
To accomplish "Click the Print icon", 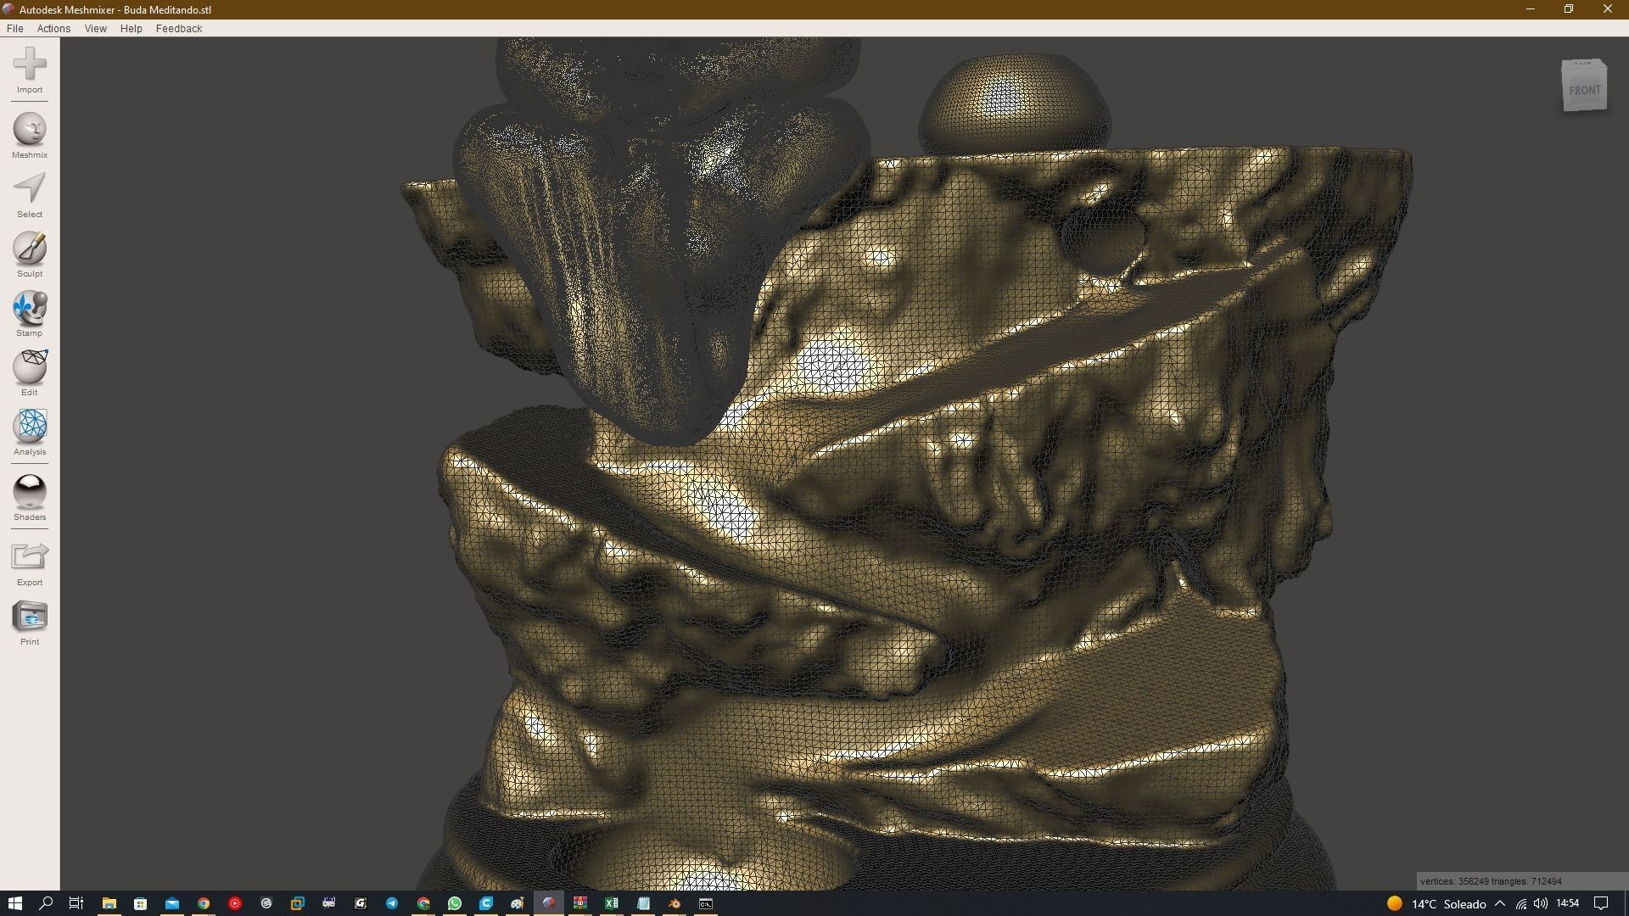I will tap(30, 616).
